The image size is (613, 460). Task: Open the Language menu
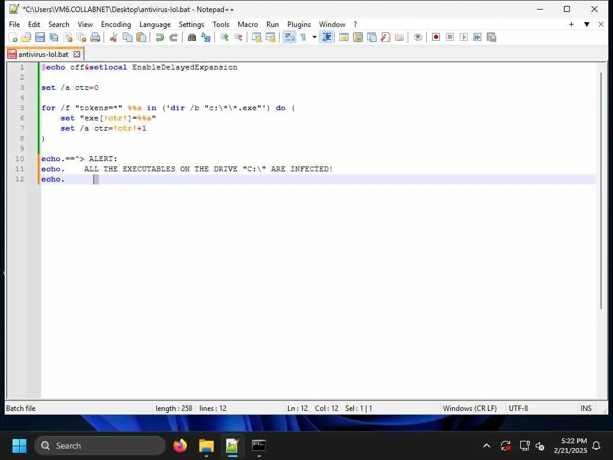[x=155, y=24]
